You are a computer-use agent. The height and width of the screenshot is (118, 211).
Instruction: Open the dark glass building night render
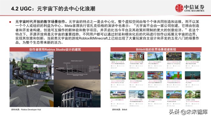[x=77, y=93]
